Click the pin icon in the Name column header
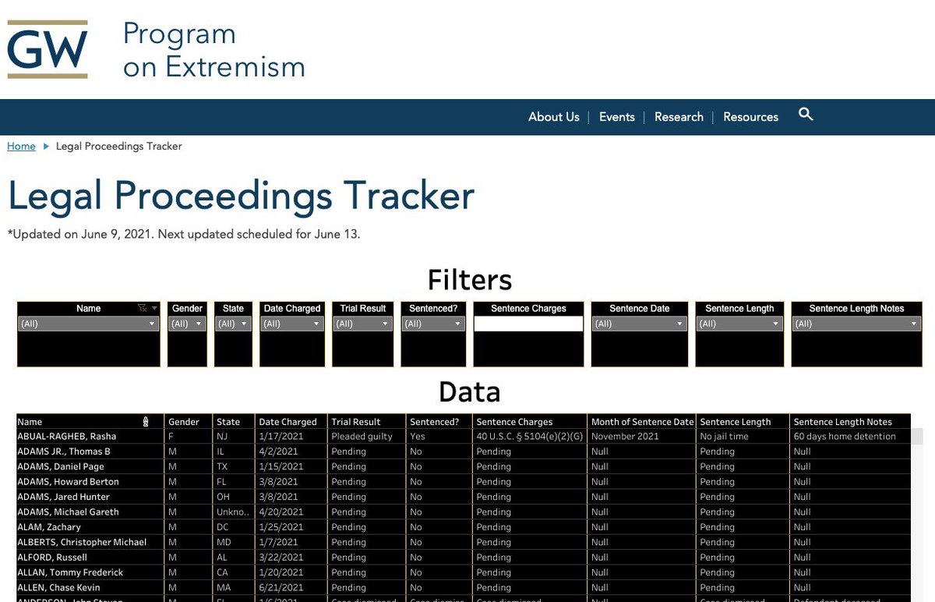 (x=146, y=421)
